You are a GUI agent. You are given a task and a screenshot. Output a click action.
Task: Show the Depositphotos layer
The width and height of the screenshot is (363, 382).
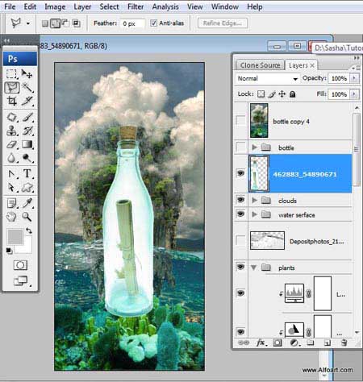240,240
